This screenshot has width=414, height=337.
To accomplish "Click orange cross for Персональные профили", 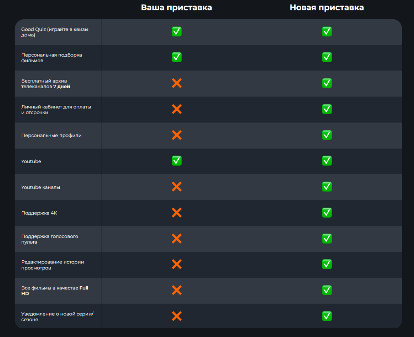I will [177, 135].
